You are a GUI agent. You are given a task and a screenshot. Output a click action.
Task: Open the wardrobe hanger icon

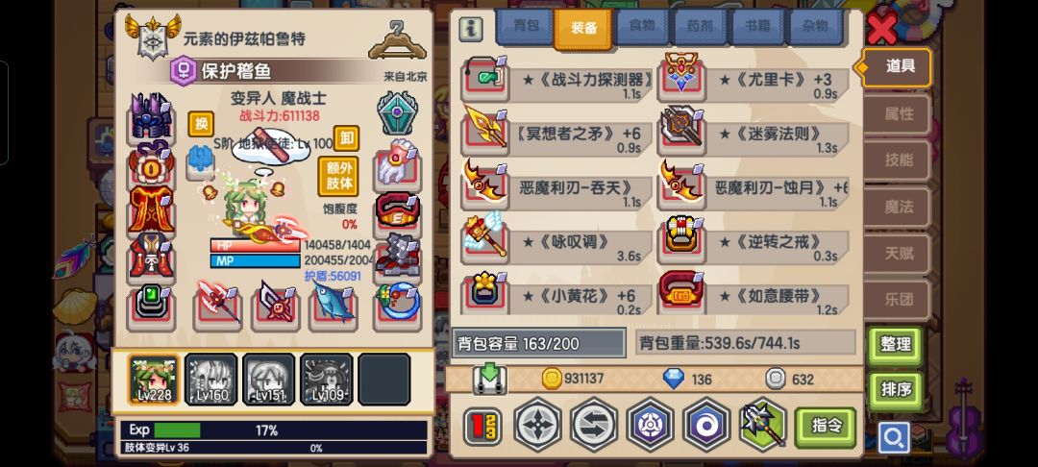(397, 39)
